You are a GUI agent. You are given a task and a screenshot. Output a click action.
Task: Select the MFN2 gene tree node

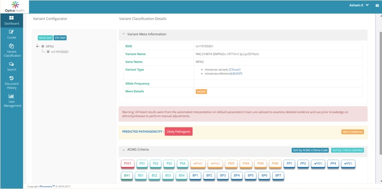point(49,46)
